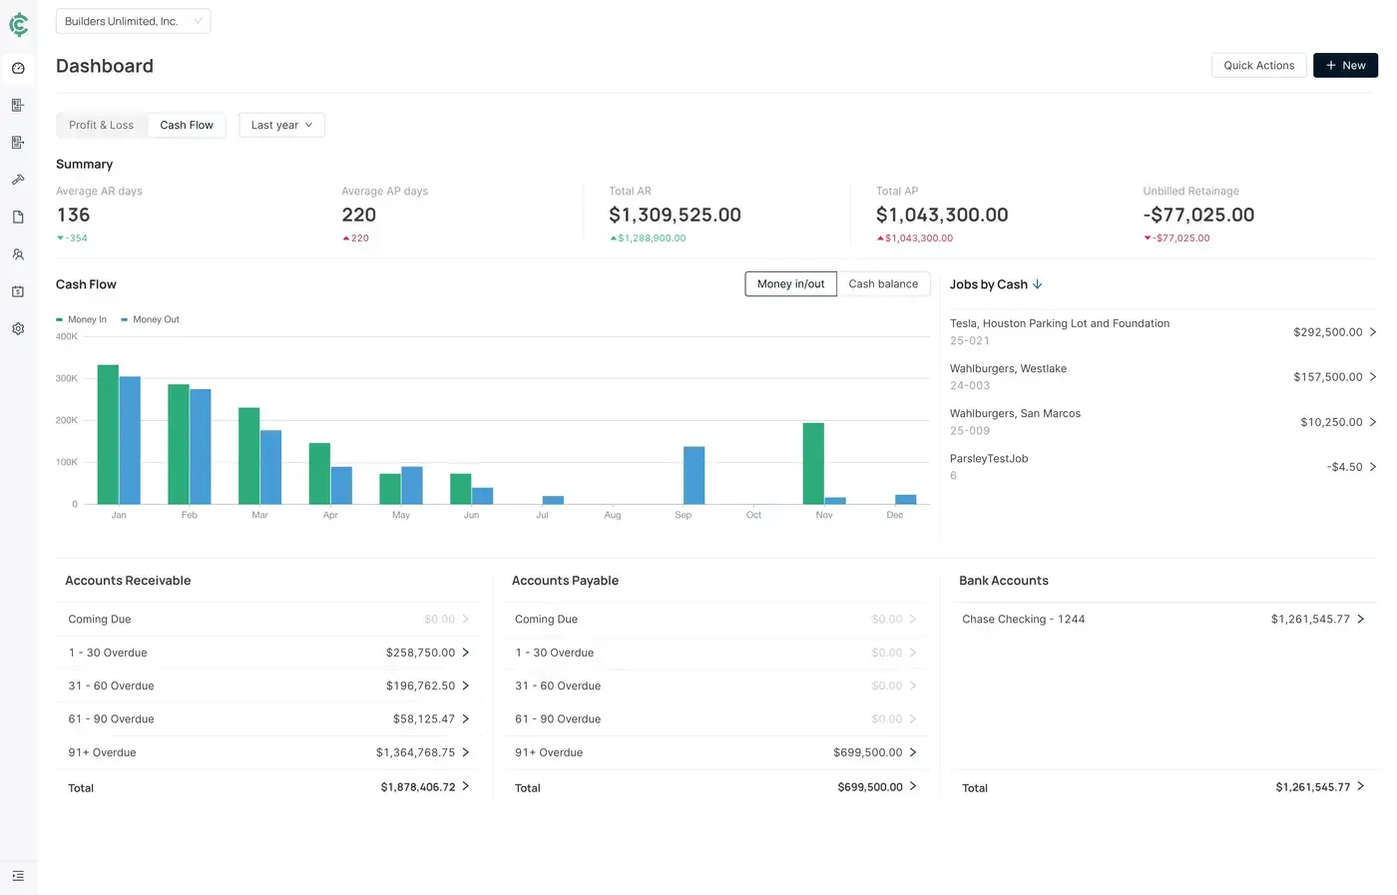Open Documents via the blank page icon
Viewport: 1397px width, 895px height.
(x=18, y=217)
